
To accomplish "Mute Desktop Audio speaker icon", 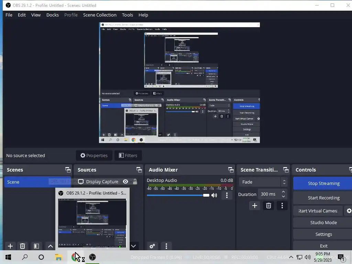I will point(214,195).
